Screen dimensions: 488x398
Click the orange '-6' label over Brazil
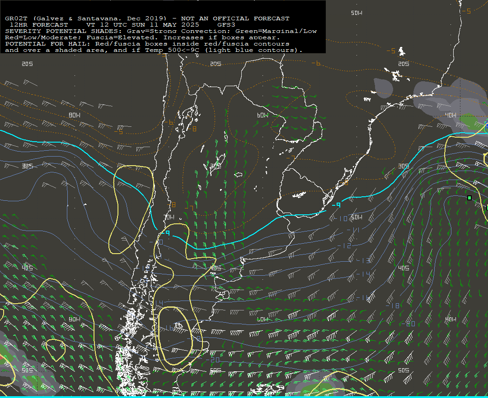(315, 63)
